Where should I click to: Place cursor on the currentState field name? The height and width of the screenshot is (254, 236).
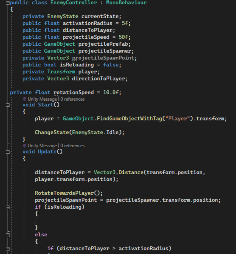pos(100,16)
